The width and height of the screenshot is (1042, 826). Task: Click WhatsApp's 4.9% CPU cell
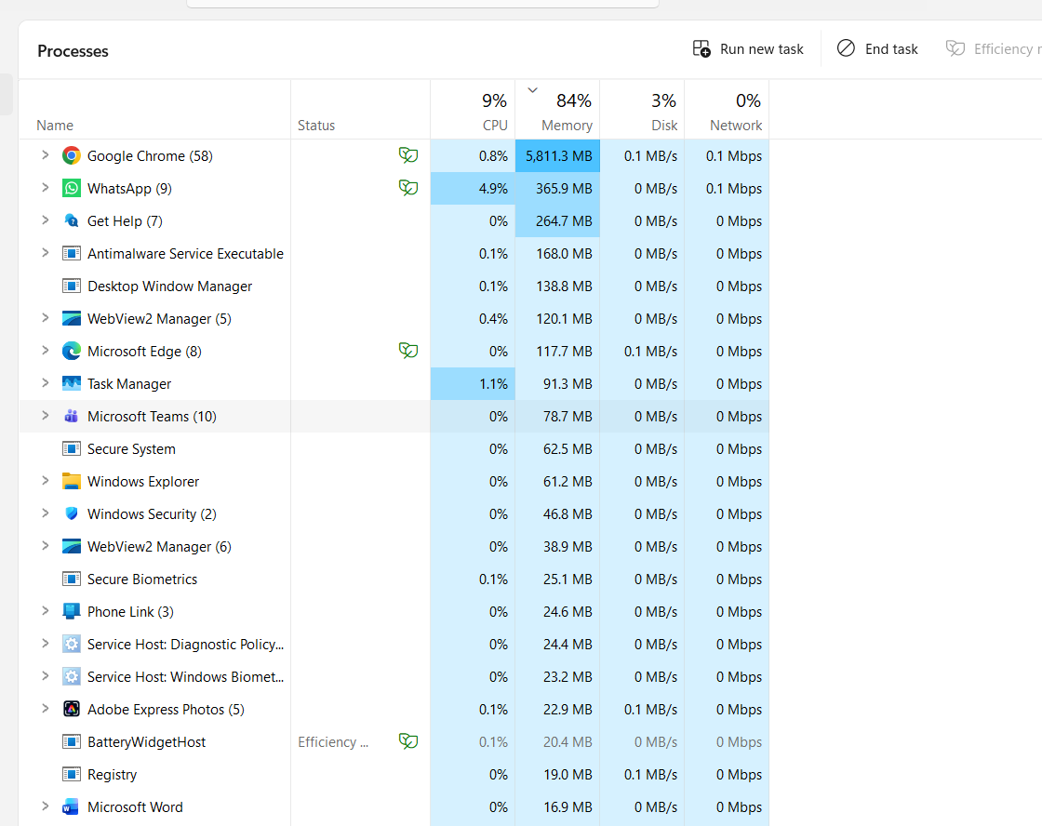pyautogui.click(x=473, y=188)
